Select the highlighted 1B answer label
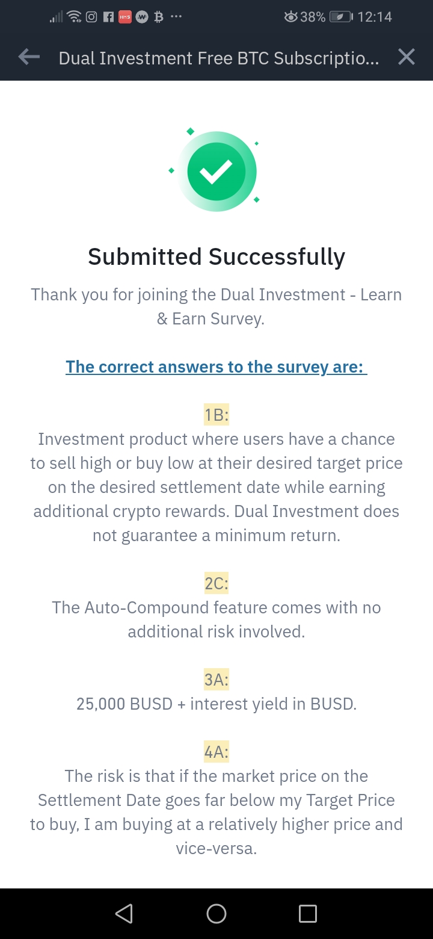Image resolution: width=433 pixels, height=939 pixels. [x=216, y=415]
